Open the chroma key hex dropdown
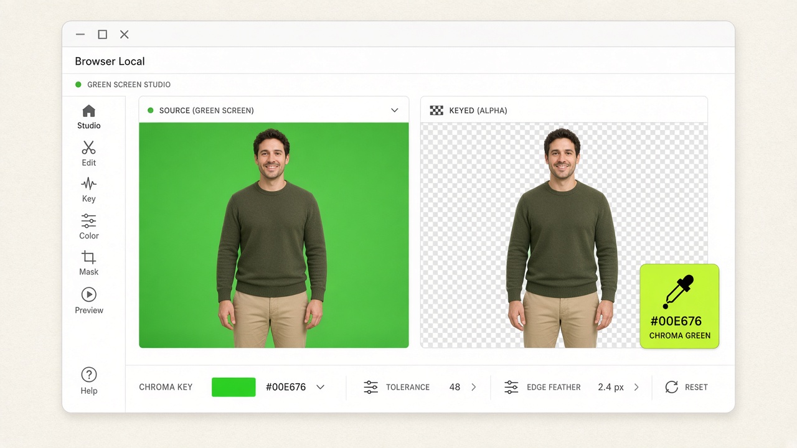Screen dimensions: 797x448 [x=320, y=387]
